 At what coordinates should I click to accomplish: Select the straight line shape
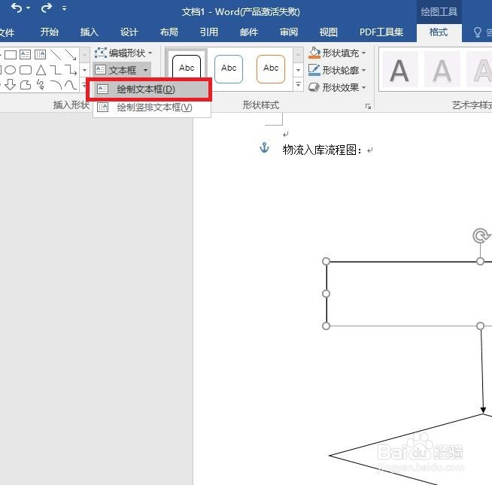[56, 55]
